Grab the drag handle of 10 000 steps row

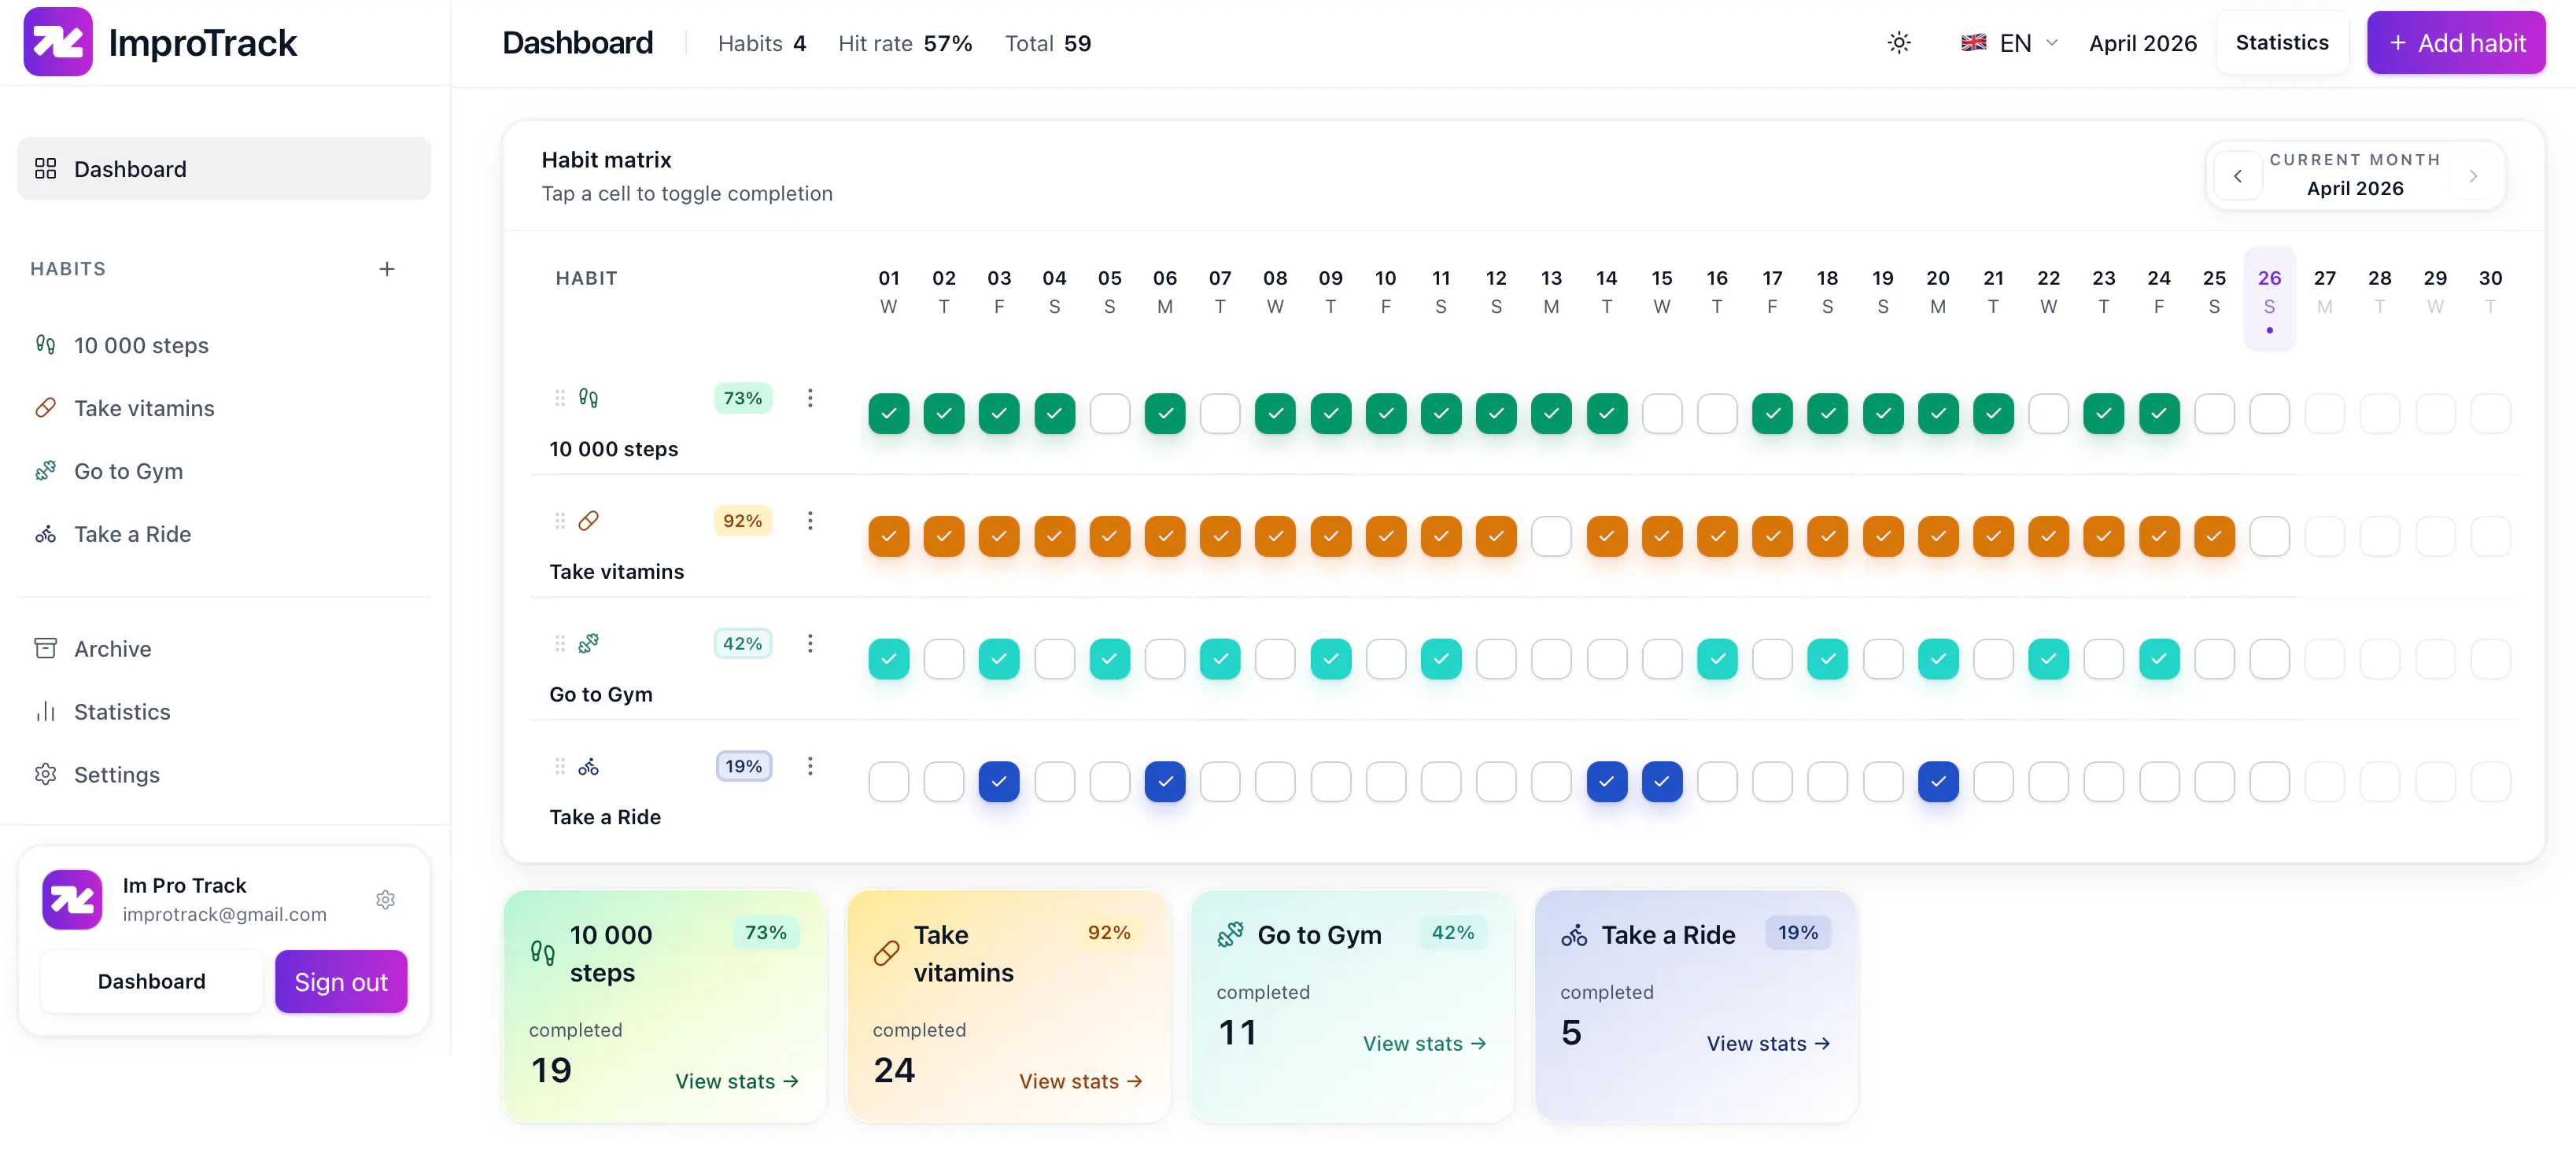point(560,398)
